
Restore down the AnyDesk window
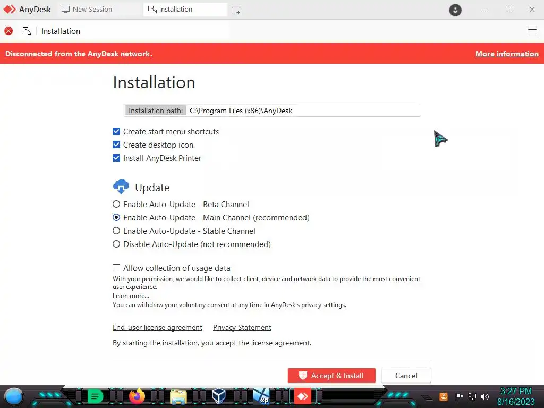pos(509,10)
